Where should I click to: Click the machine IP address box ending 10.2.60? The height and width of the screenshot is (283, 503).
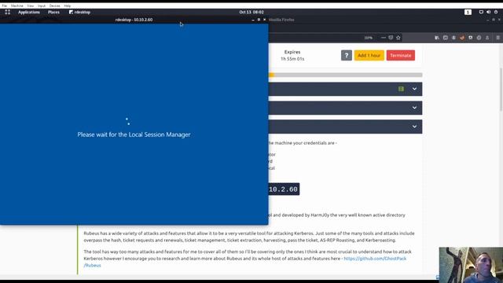[284, 189]
